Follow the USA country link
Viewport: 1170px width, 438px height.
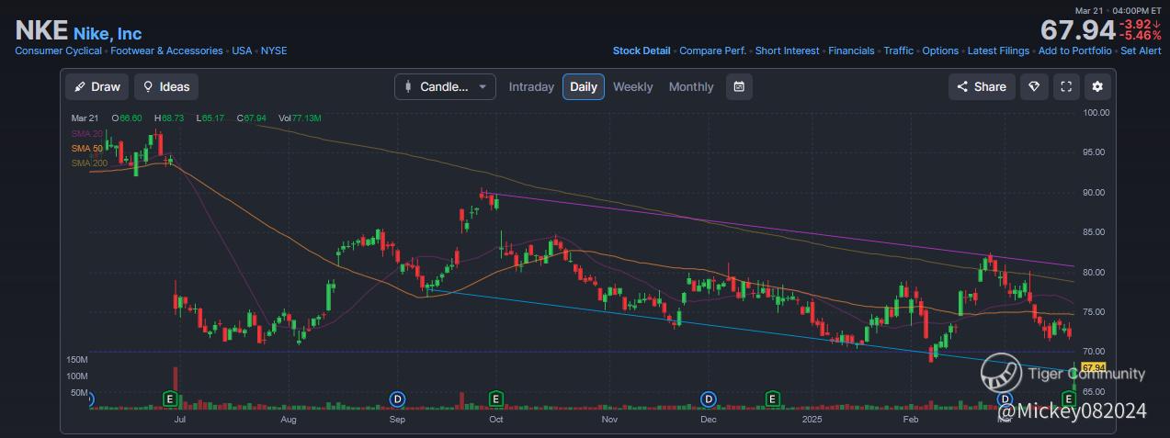(x=242, y=51)
